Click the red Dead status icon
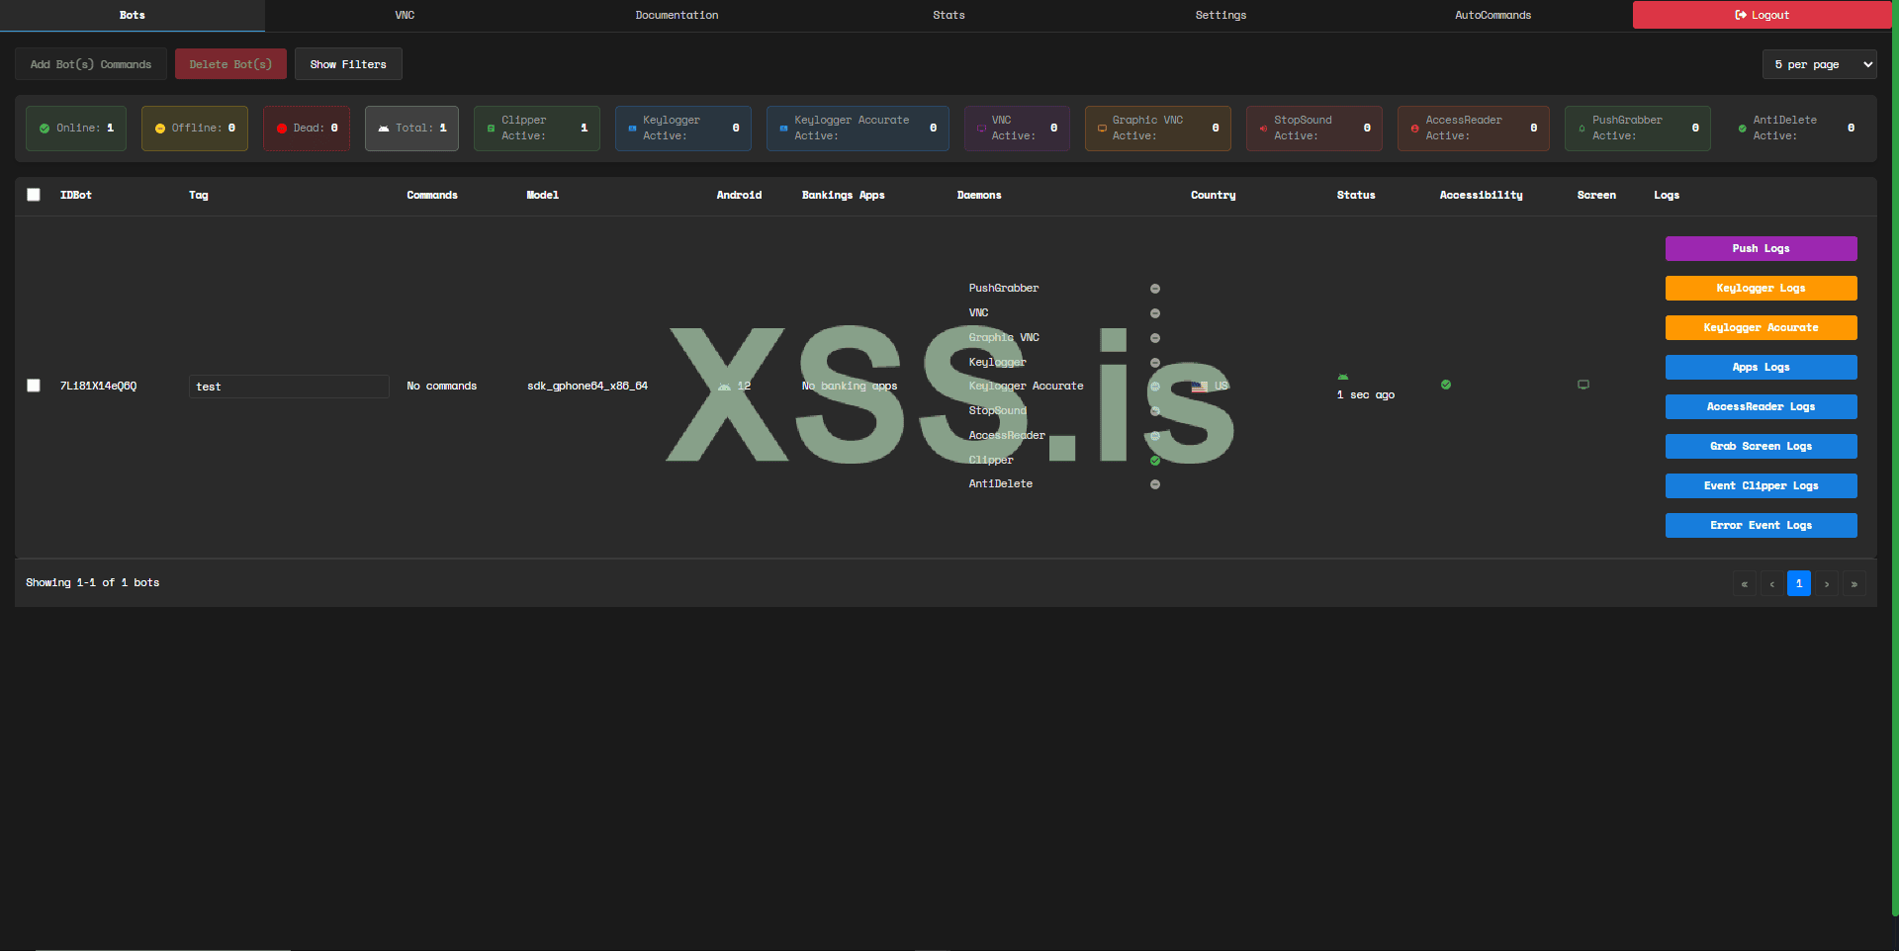 (282, 129)
